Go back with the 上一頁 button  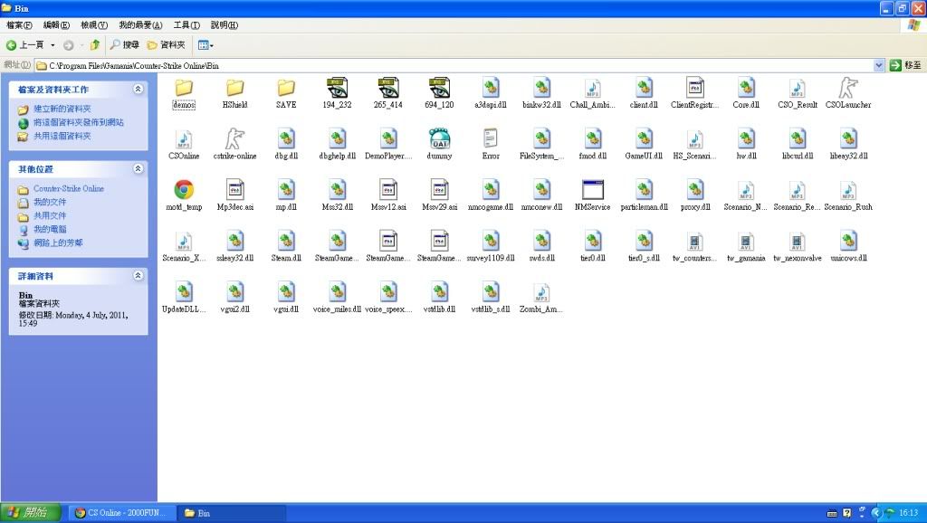[x=24, y=45]
